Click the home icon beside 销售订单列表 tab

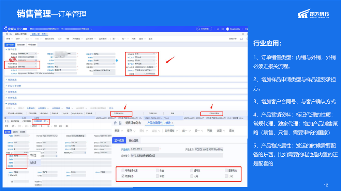7,34
